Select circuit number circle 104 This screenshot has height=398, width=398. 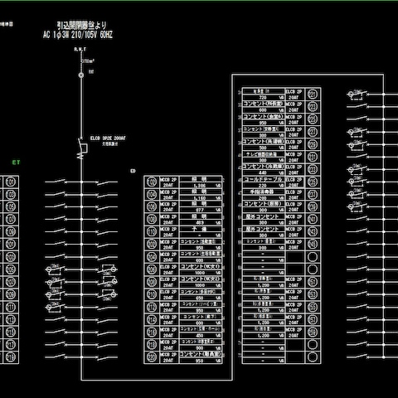tap(152, 194)
